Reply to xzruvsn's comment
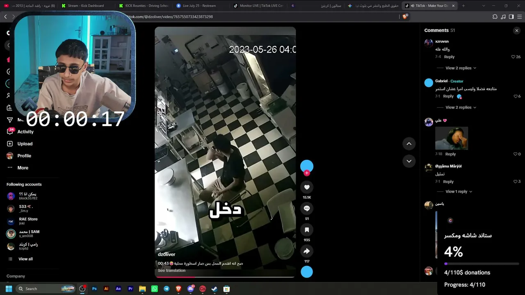This screenshot has width=525, height=295. pos(449,57)
